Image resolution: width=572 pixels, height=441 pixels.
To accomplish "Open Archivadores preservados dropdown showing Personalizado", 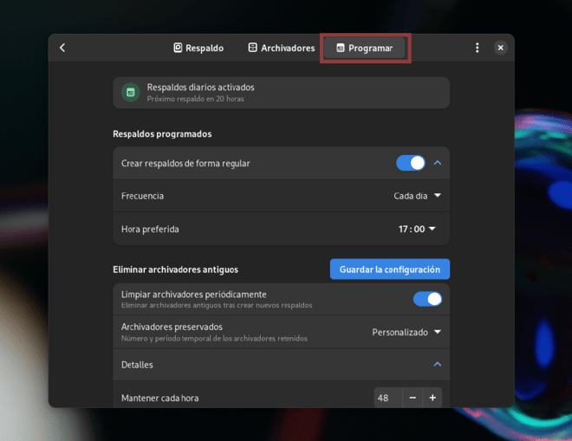I will point(406,333).
